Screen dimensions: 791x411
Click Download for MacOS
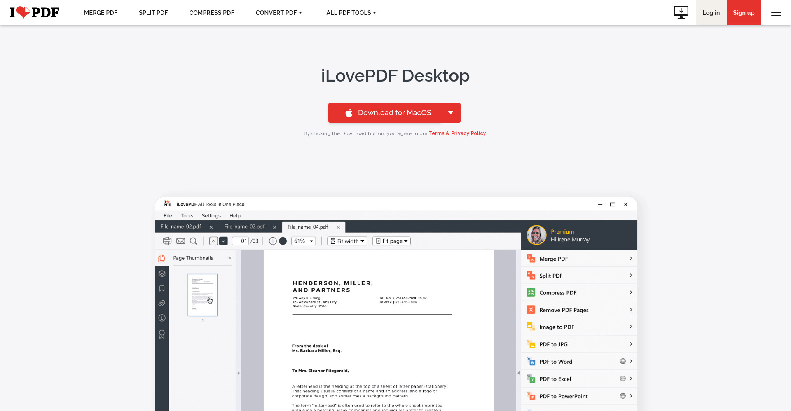pos(384,113)
